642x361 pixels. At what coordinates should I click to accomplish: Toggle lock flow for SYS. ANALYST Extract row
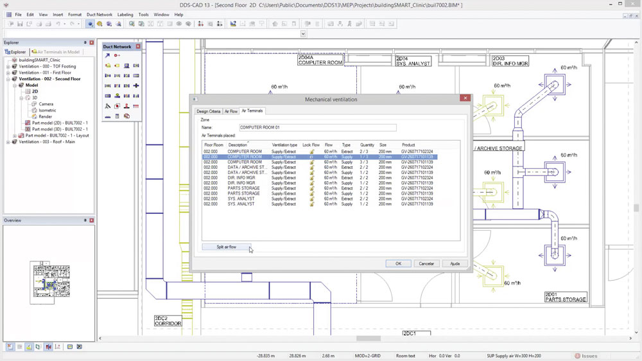pyautogui.click(x=311, y=198)
